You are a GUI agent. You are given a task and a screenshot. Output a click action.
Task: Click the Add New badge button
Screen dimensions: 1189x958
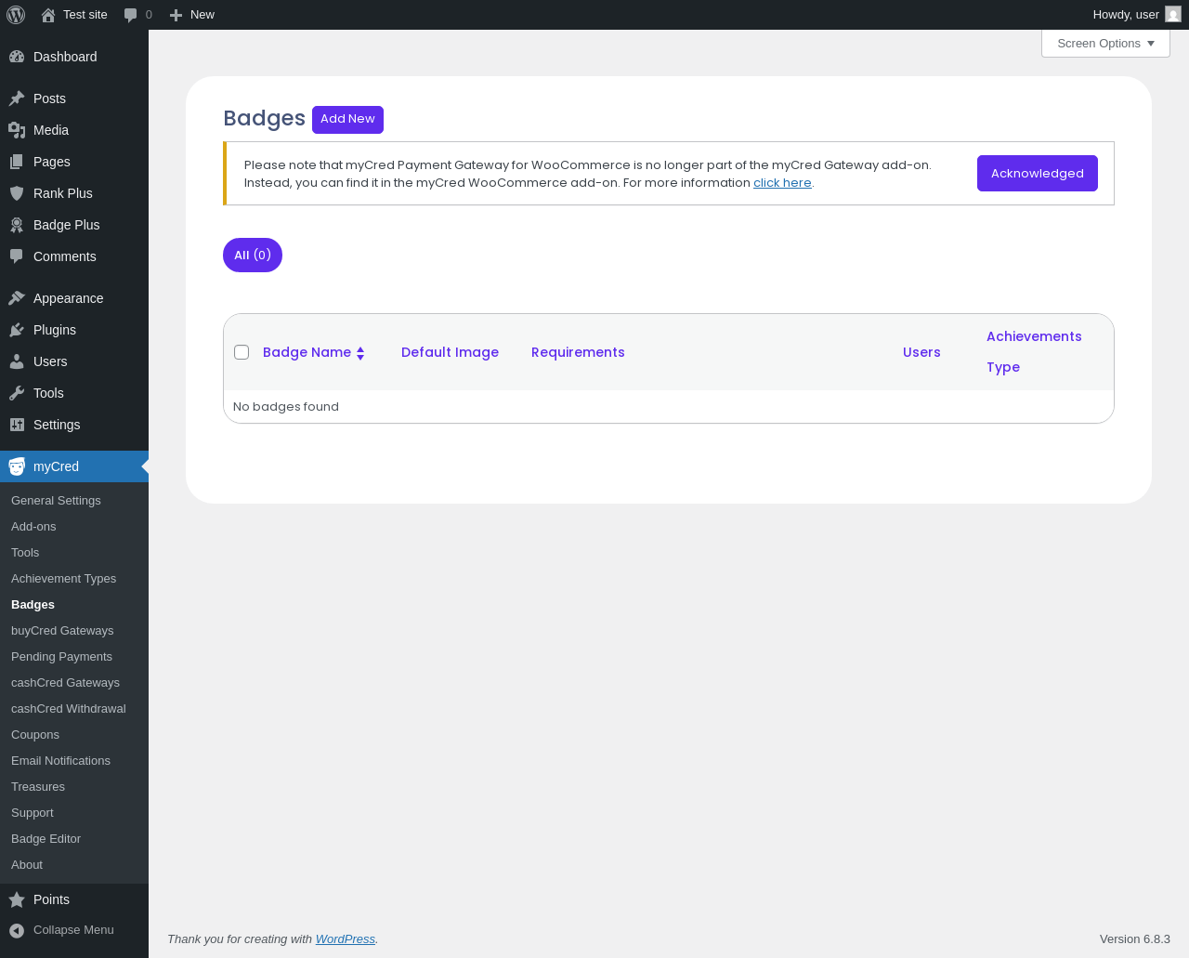(347, 119)
